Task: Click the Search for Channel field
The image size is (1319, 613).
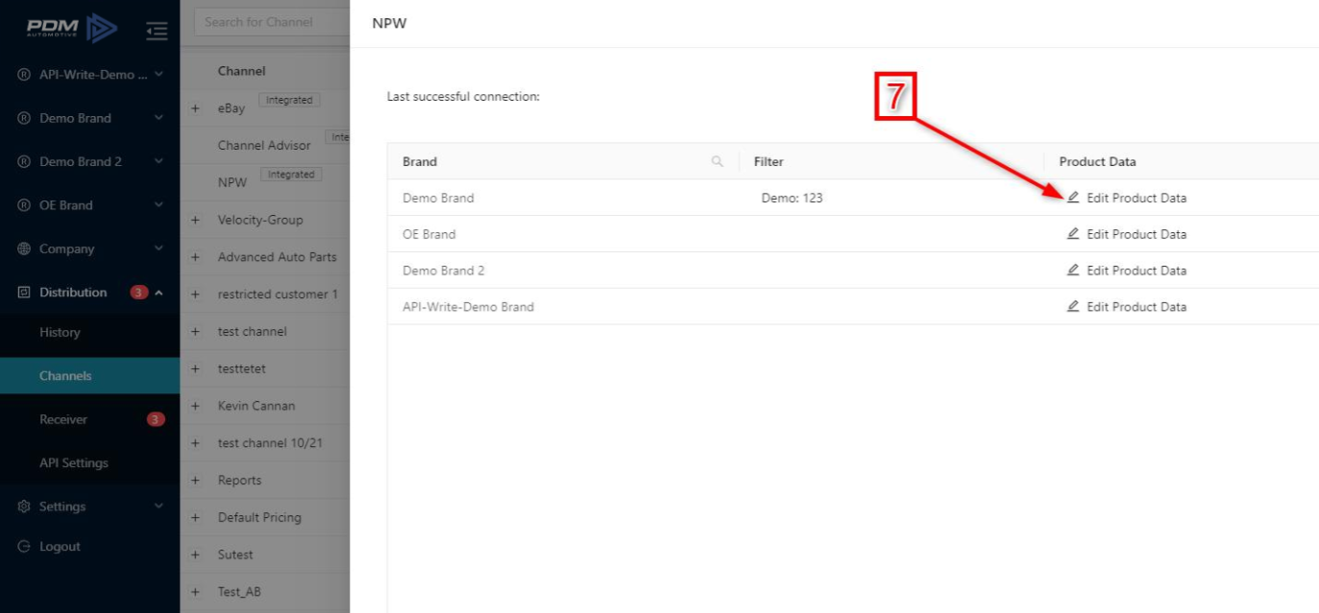Action: 272,22
